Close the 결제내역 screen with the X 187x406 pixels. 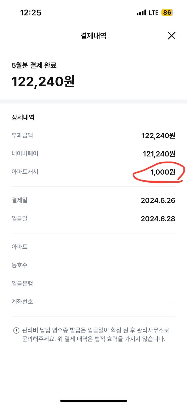[x=171, y=36]
